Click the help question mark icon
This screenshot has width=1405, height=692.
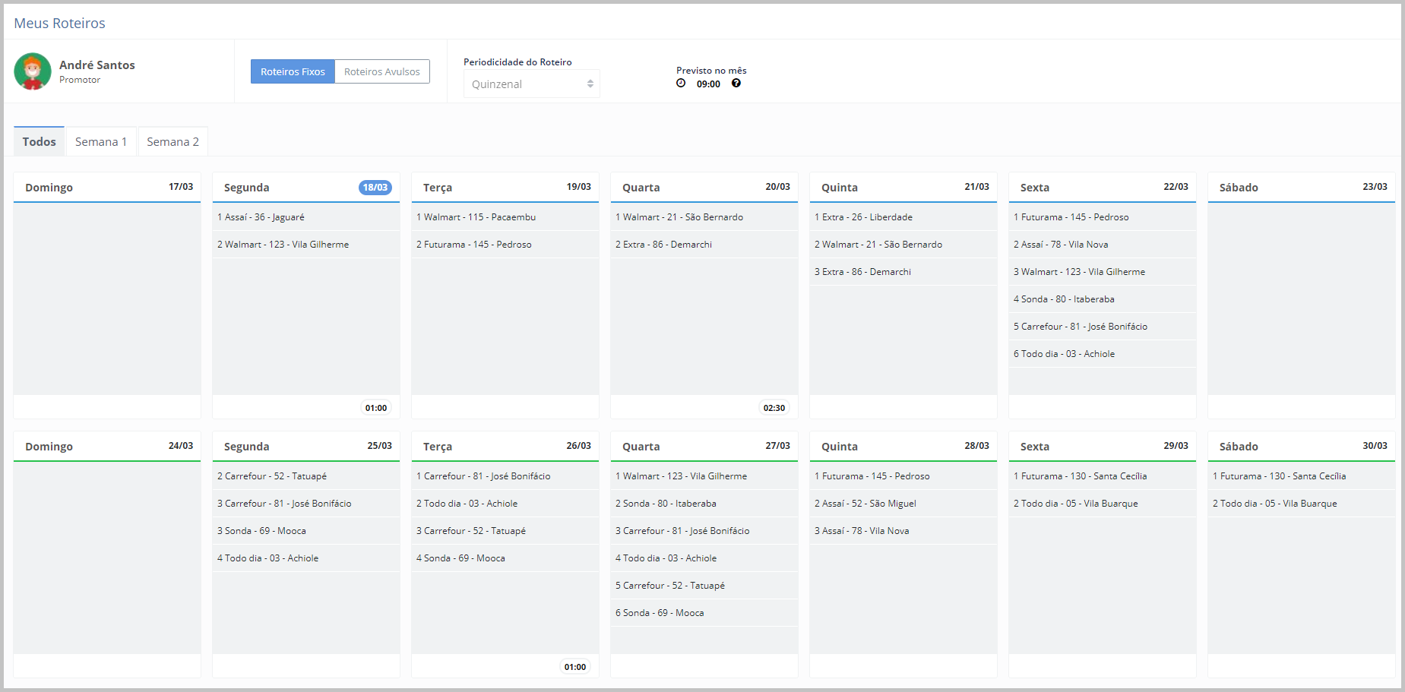(736, 84)
